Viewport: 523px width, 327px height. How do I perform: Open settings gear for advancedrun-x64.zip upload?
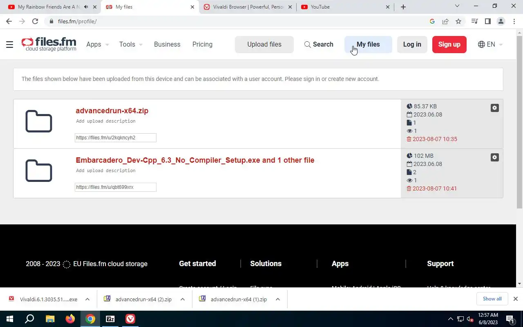494,108
